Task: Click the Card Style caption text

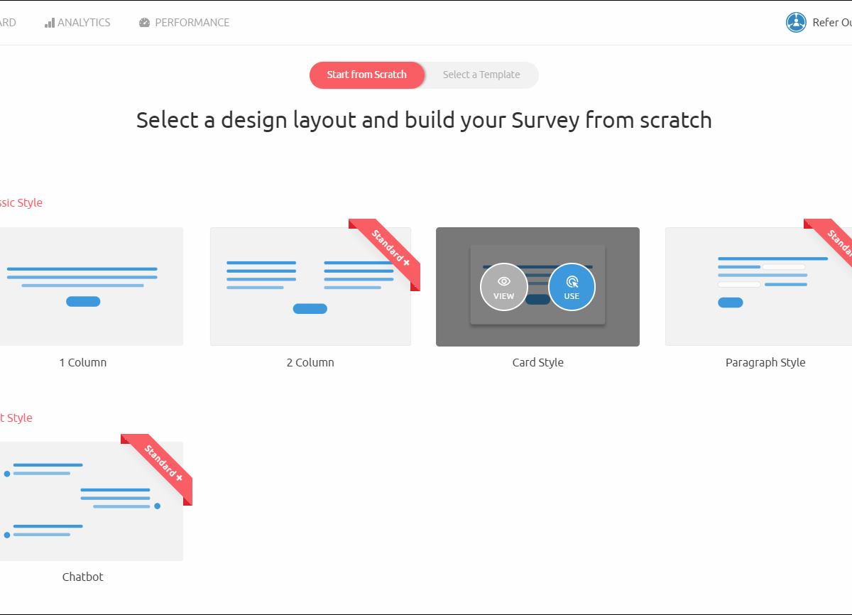Action: point(537,362)
